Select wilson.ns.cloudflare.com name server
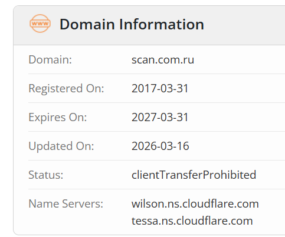 point(195,203)
